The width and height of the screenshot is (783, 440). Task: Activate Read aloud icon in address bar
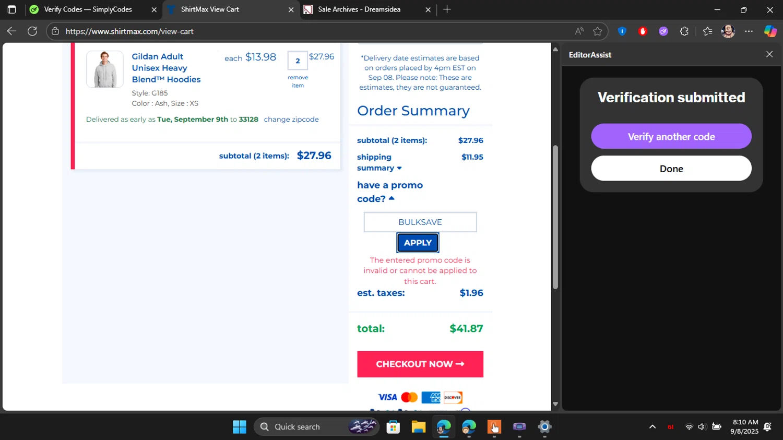(579, 31)
